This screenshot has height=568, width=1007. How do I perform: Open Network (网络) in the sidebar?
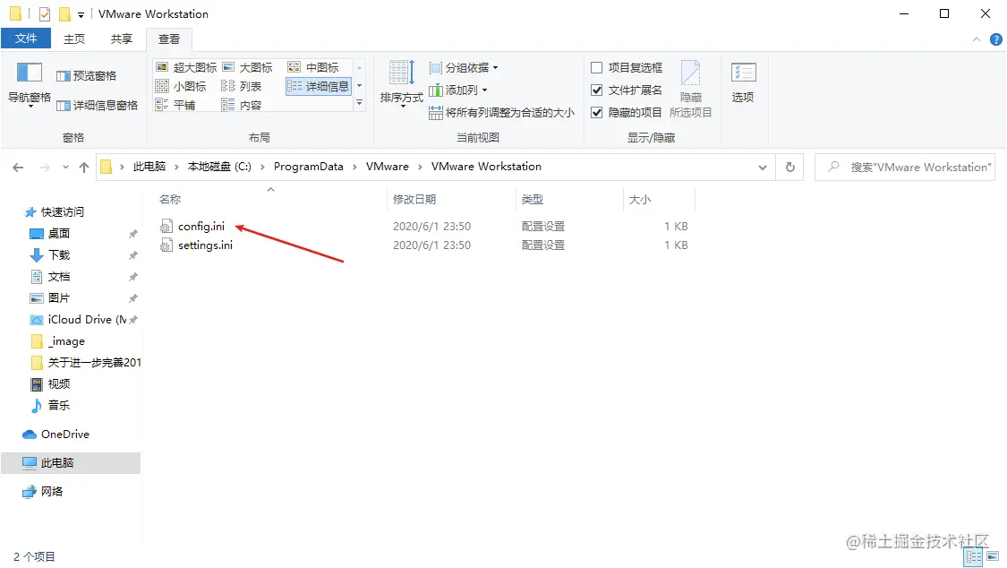(x=51, y=492)
